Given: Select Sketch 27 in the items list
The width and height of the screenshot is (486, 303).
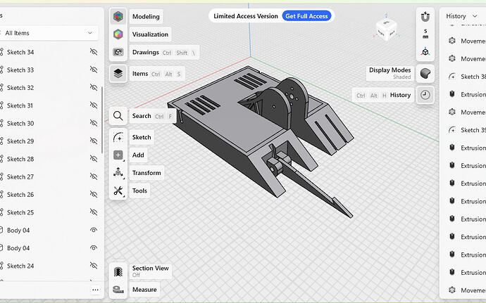Looking at the screenshot, I should (x=21, y=177).
